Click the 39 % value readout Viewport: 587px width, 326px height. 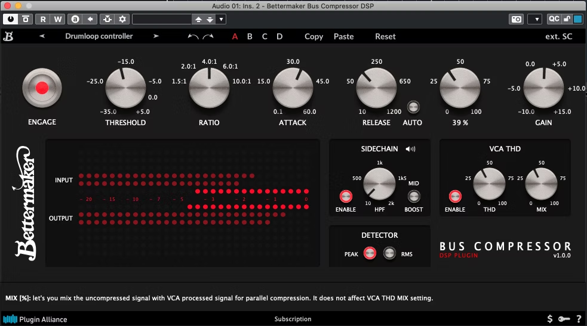[x=460, y=123]
